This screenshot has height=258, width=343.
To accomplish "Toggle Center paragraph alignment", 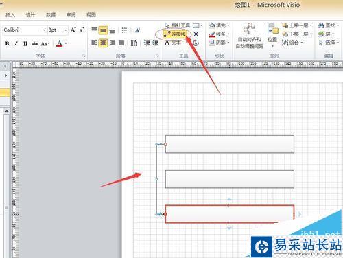I will 103,43.
